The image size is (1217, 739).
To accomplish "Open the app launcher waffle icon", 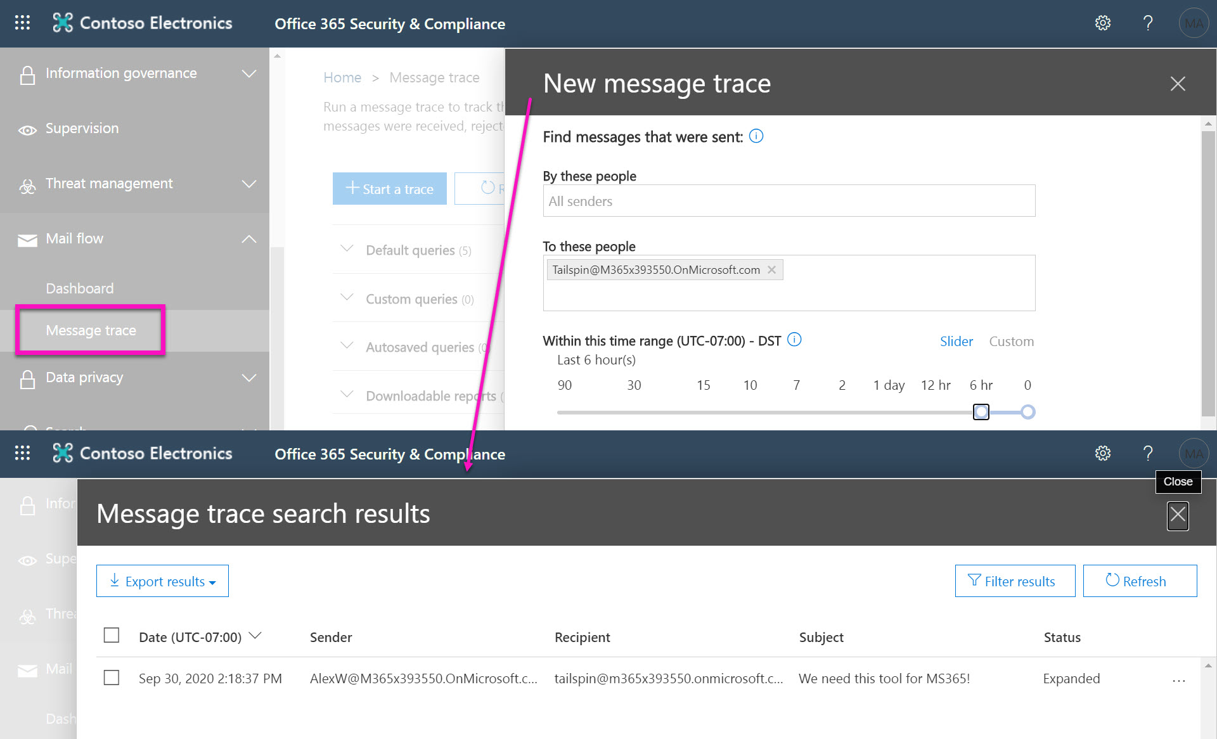I will coord(22,23).
